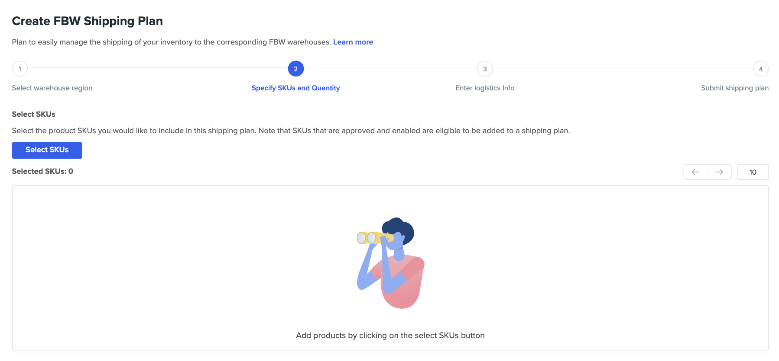Screen dimensions: 779x361
Task: Click the Select SKUs section heading
Action: (x=34, y=114)
